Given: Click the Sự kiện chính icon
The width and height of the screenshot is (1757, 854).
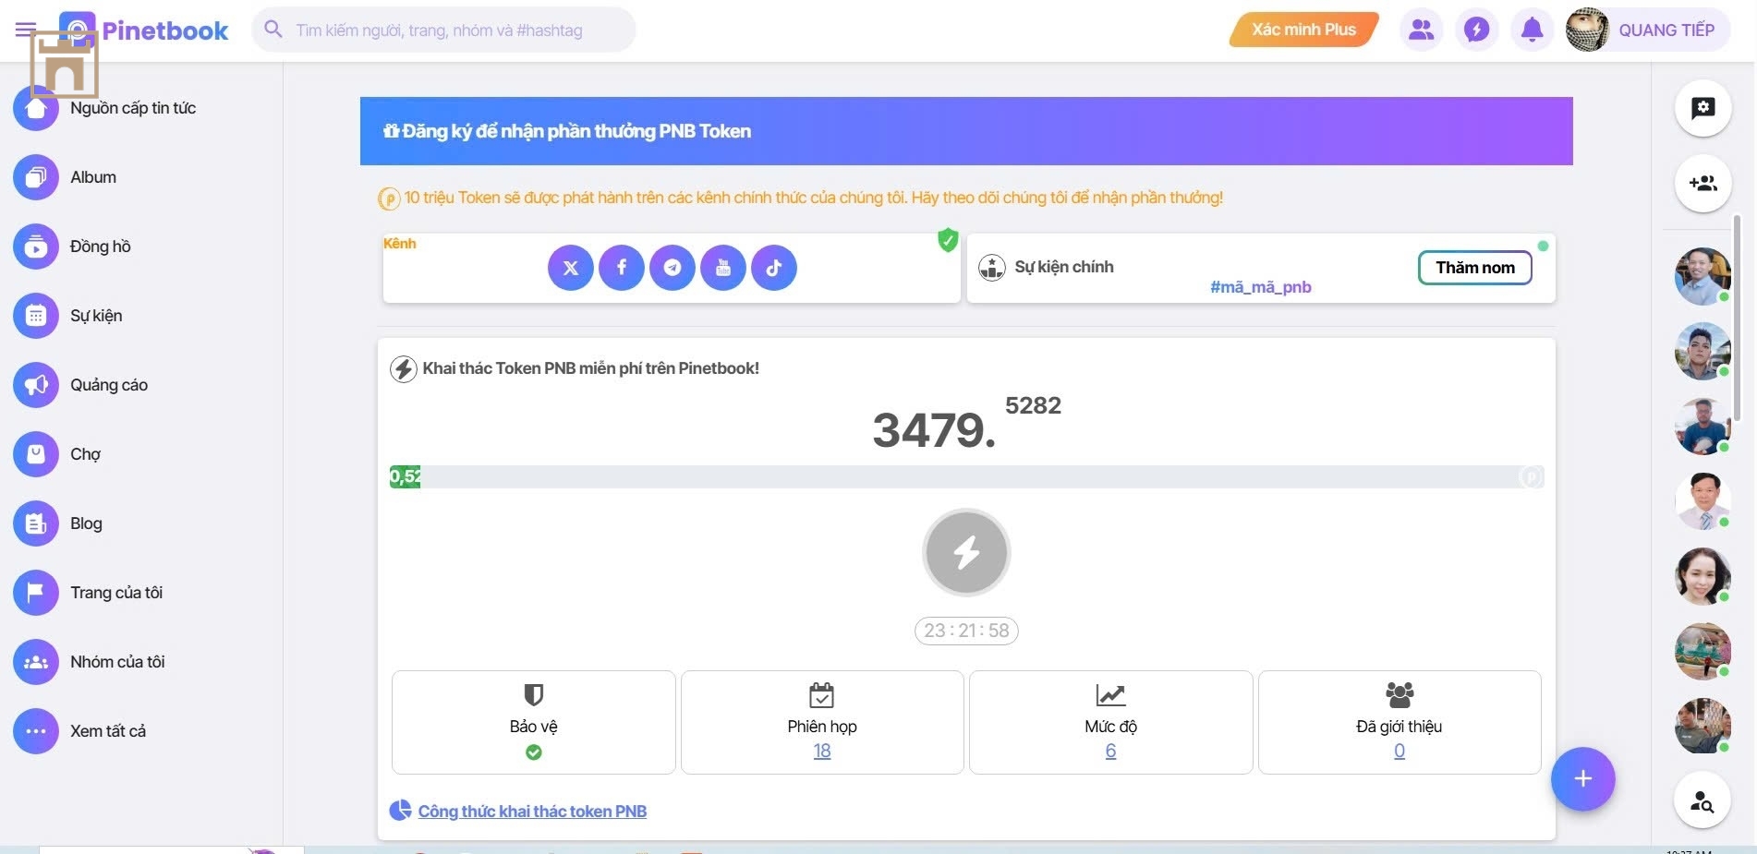Looking at the screenshot, I should (992, 268).
